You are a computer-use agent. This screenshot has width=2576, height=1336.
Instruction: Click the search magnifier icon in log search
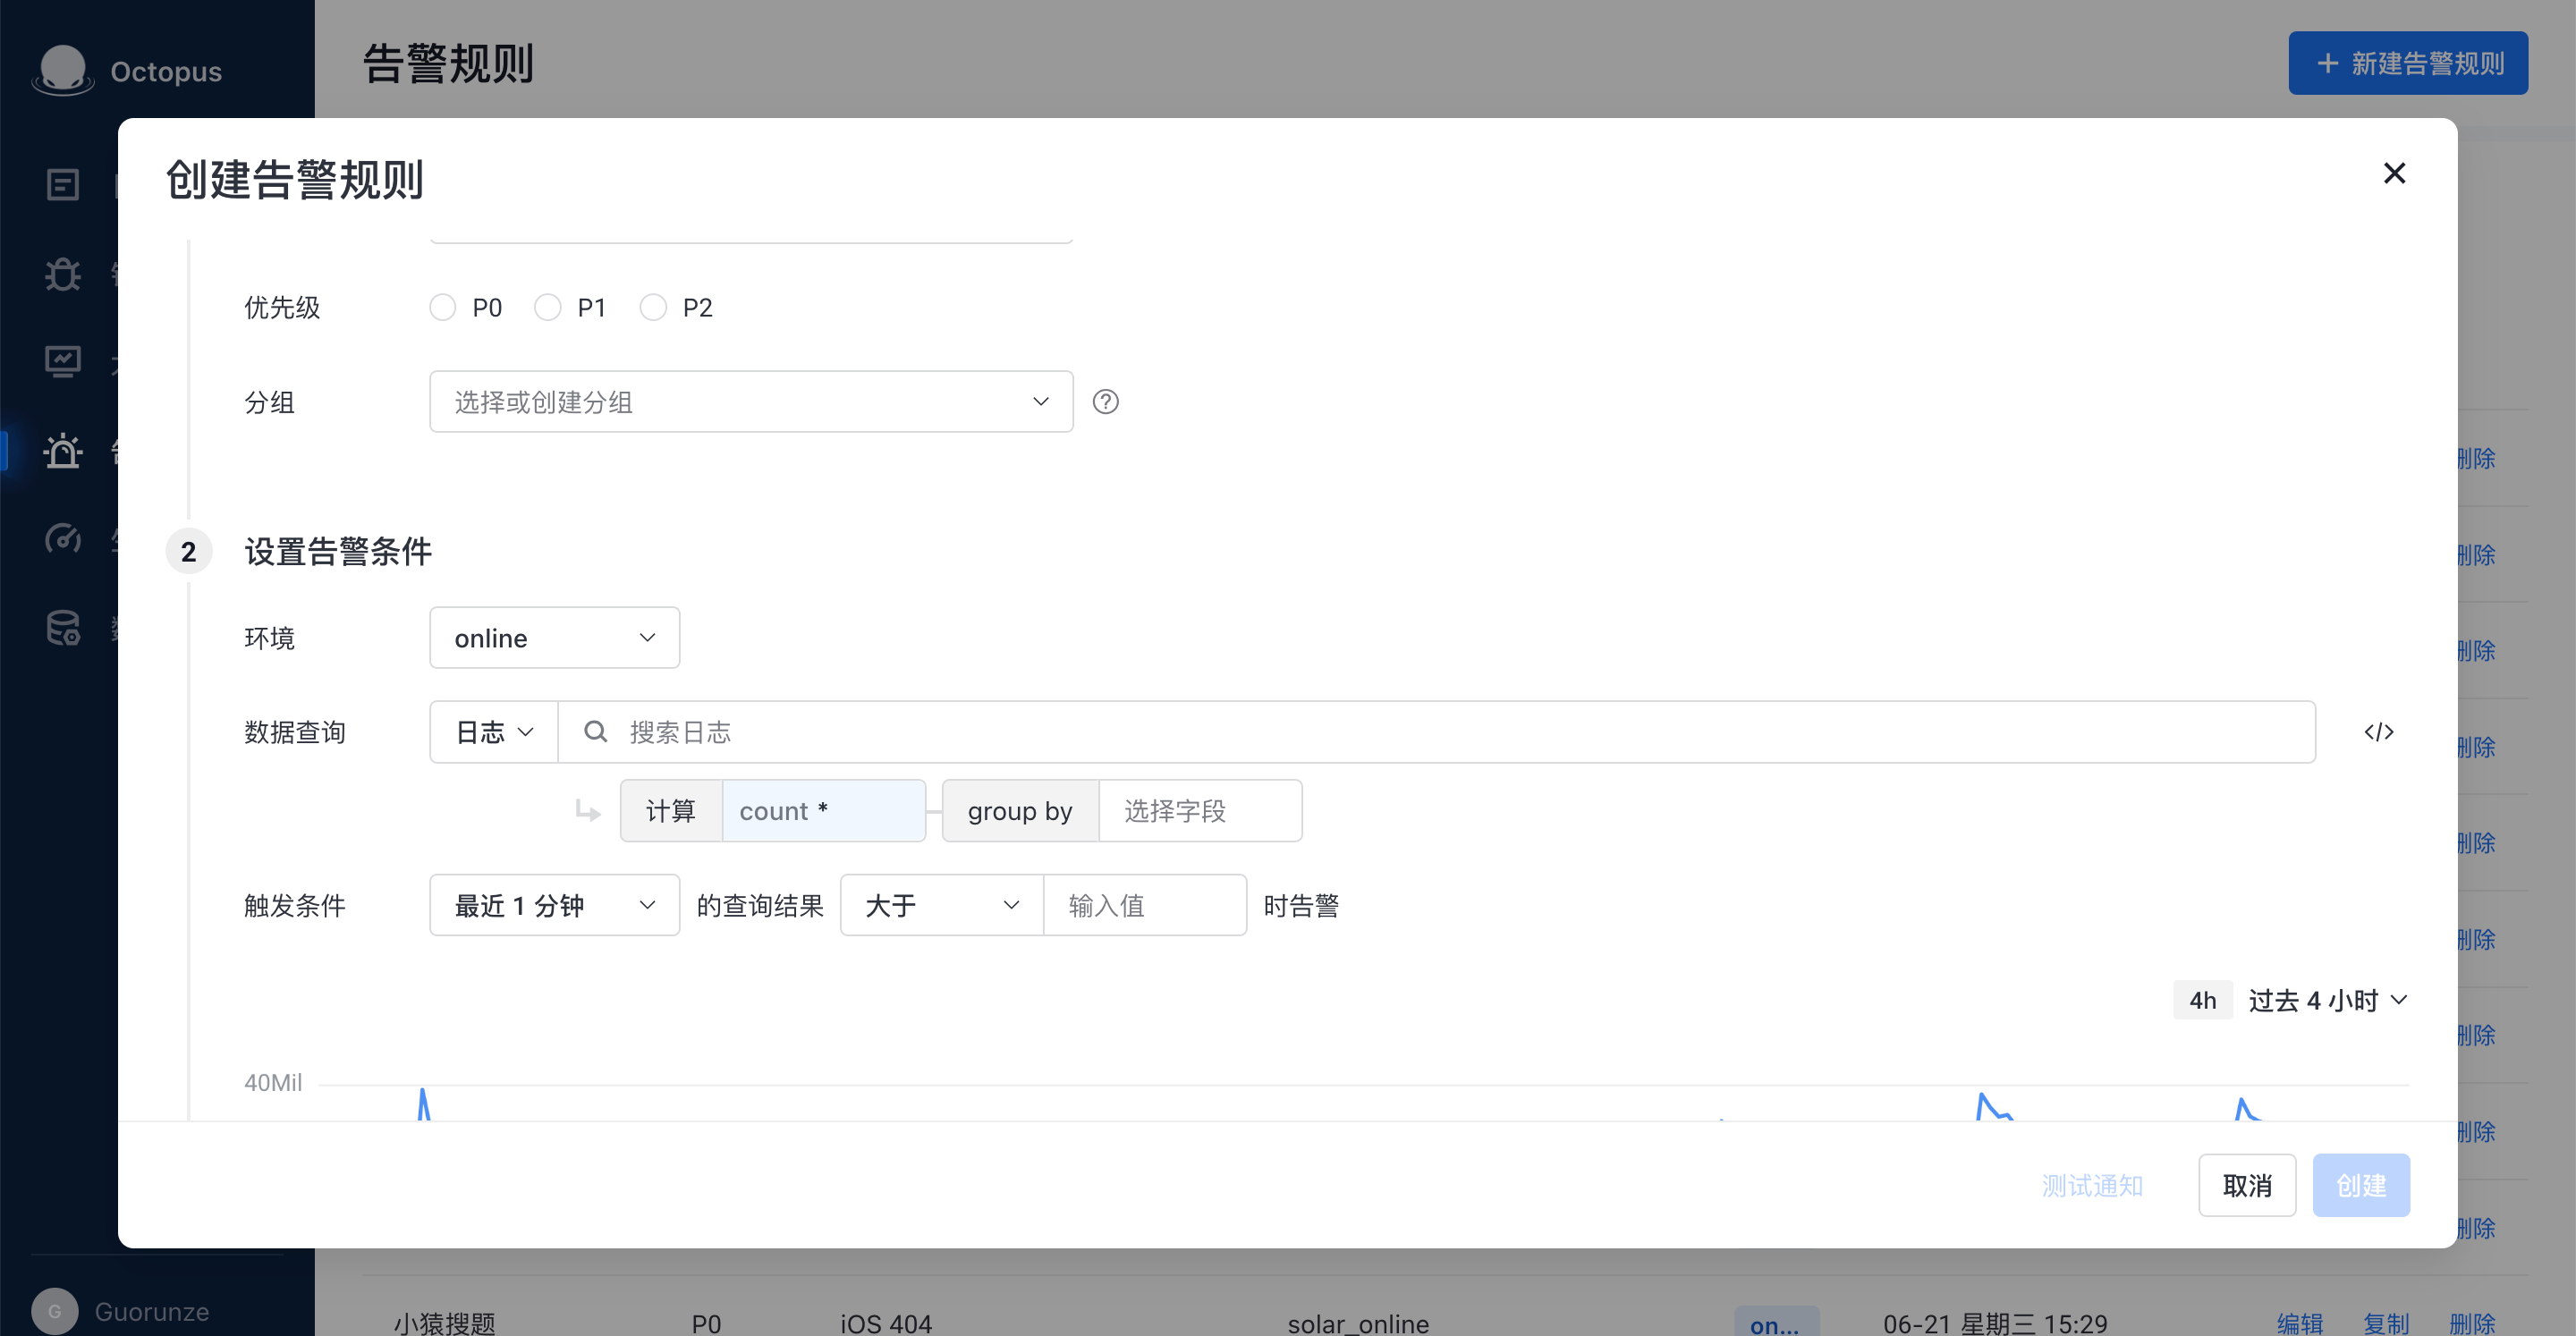pos(595,732)
